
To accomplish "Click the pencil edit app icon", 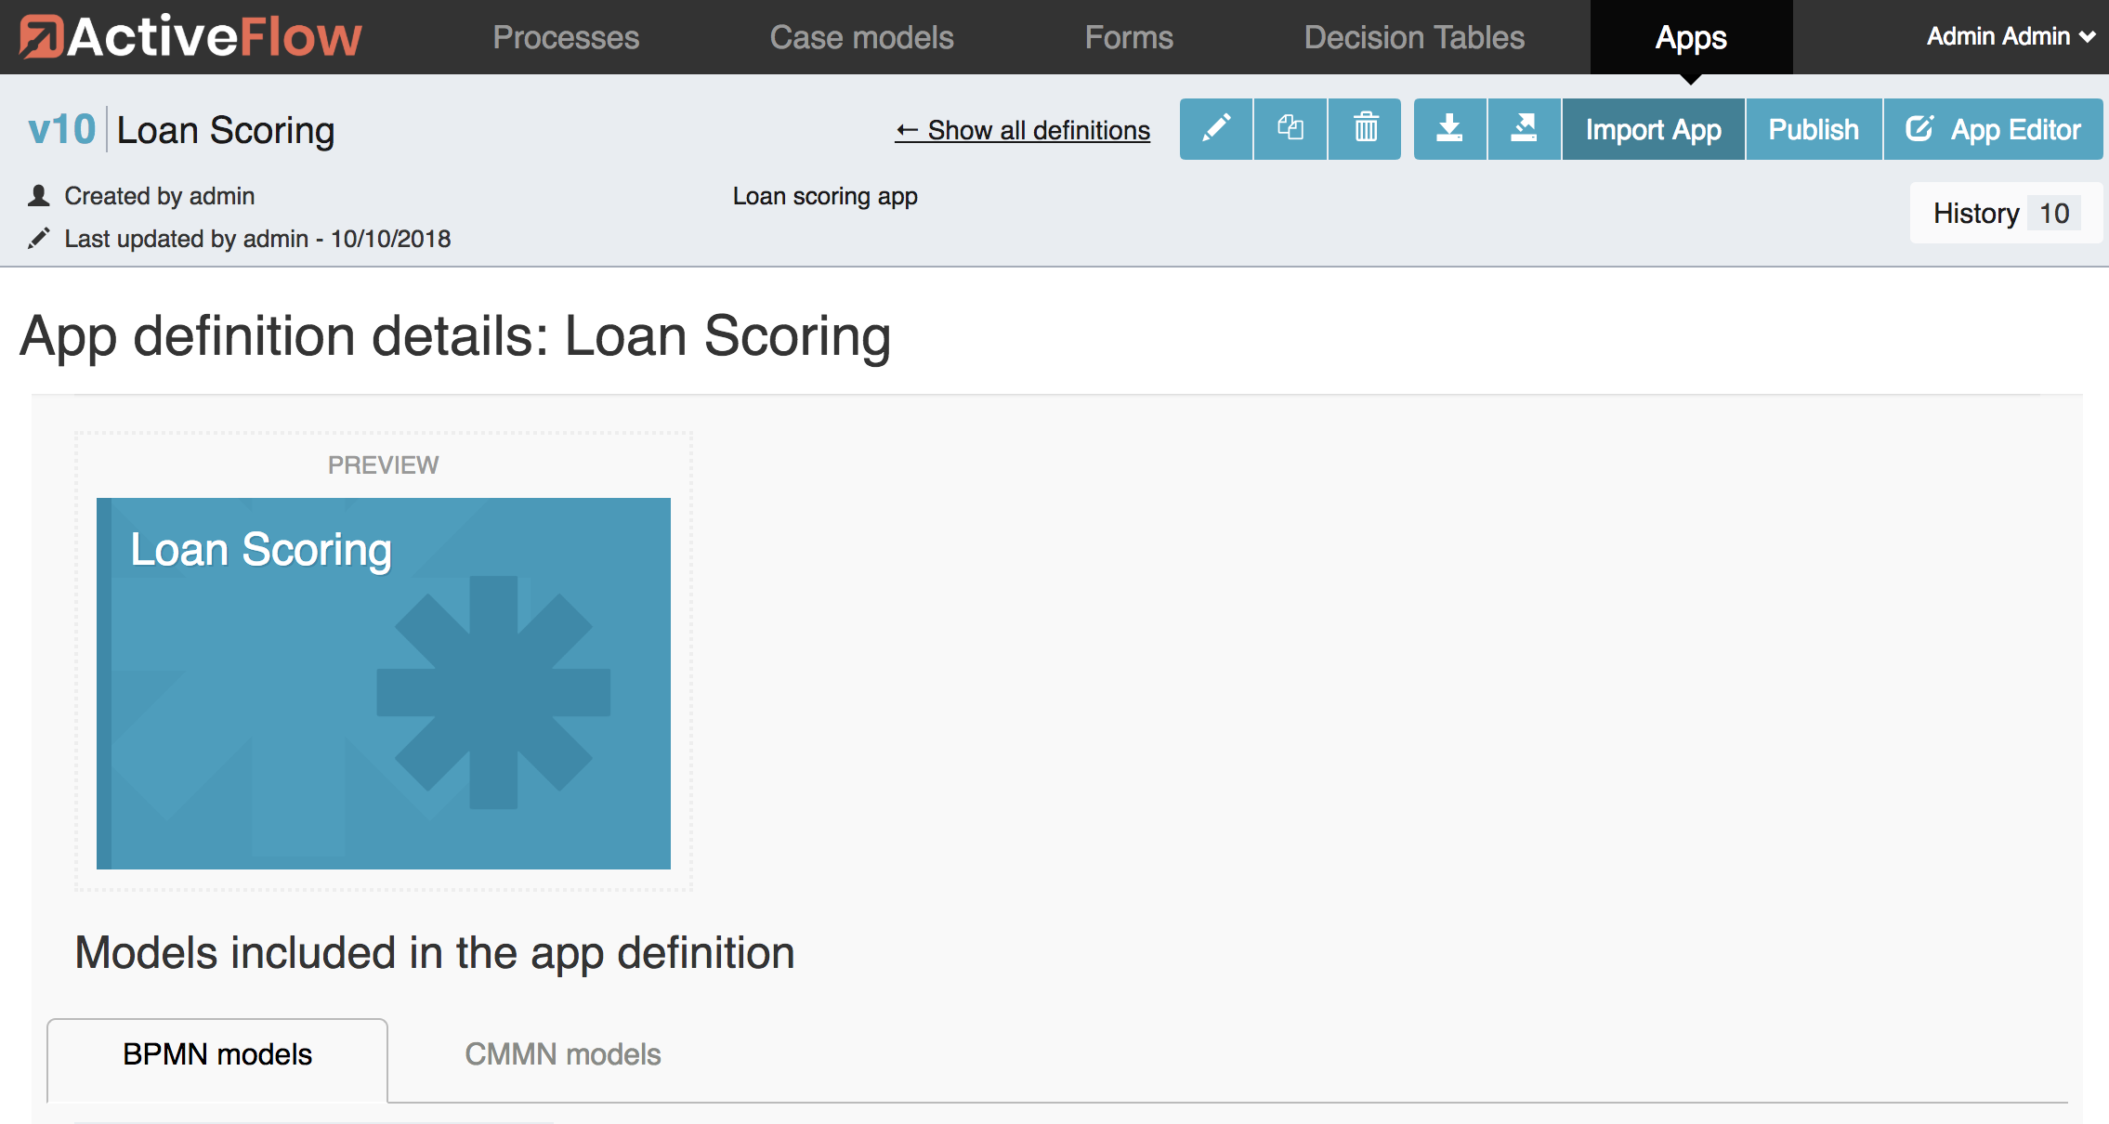I will point(1215,129).
